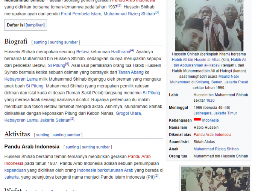Viewport: 255px width, 191px height.
Task: Select Muhammad bin Hussein Shihab in Orang tua row
Action: coord(221,156)
